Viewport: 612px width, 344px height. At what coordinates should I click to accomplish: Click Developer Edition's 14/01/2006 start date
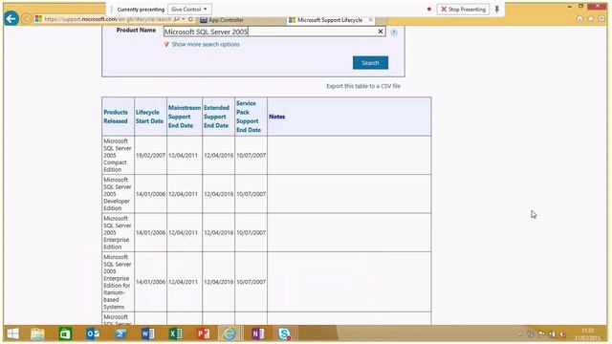click(150, 194)
